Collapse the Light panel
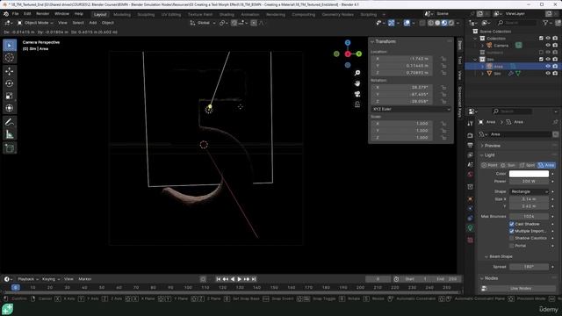The image size is (562, 316). [489, 155]
